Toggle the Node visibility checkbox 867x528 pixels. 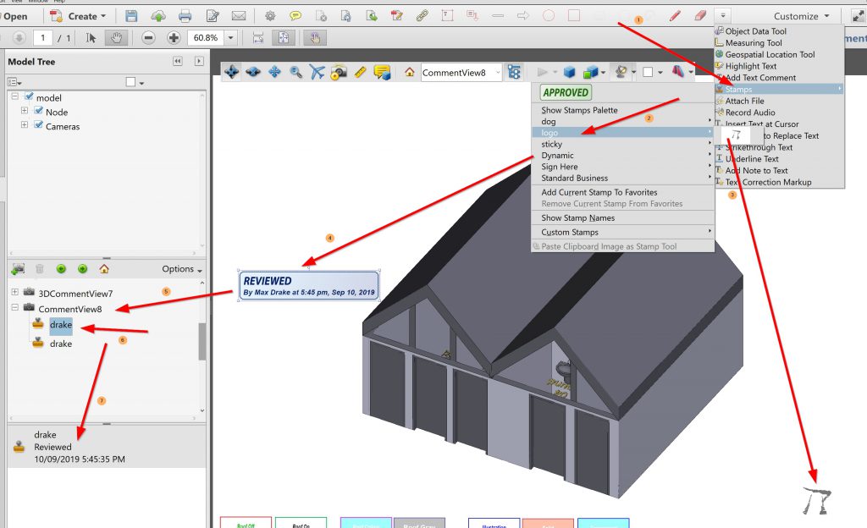click(38, 112)
